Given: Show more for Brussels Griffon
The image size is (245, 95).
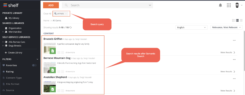Looking at the screenshot, I should (70, 52).
